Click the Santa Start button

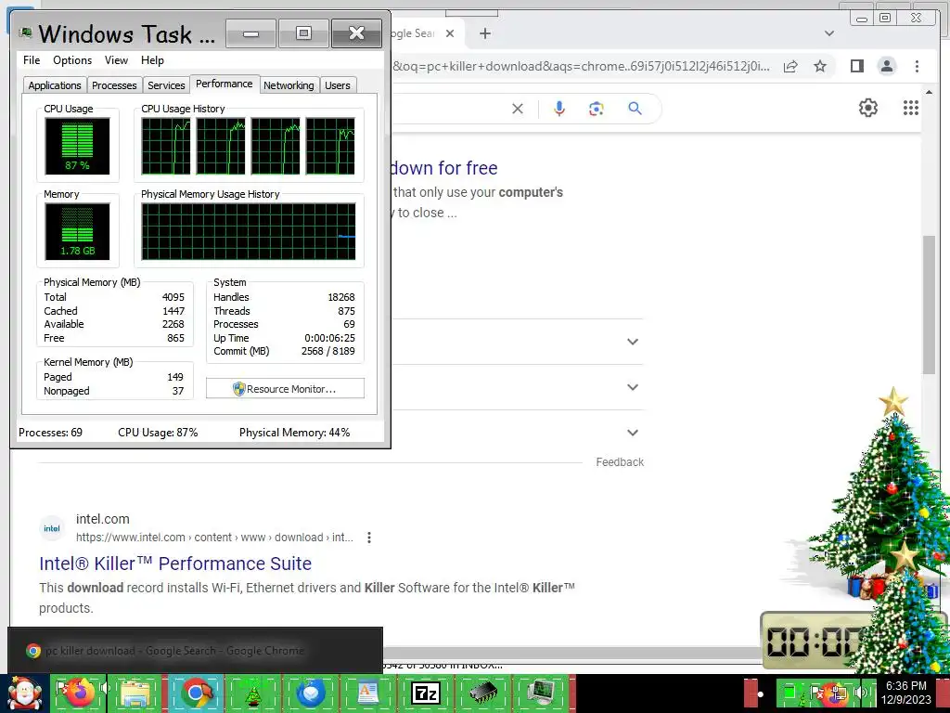24,693
